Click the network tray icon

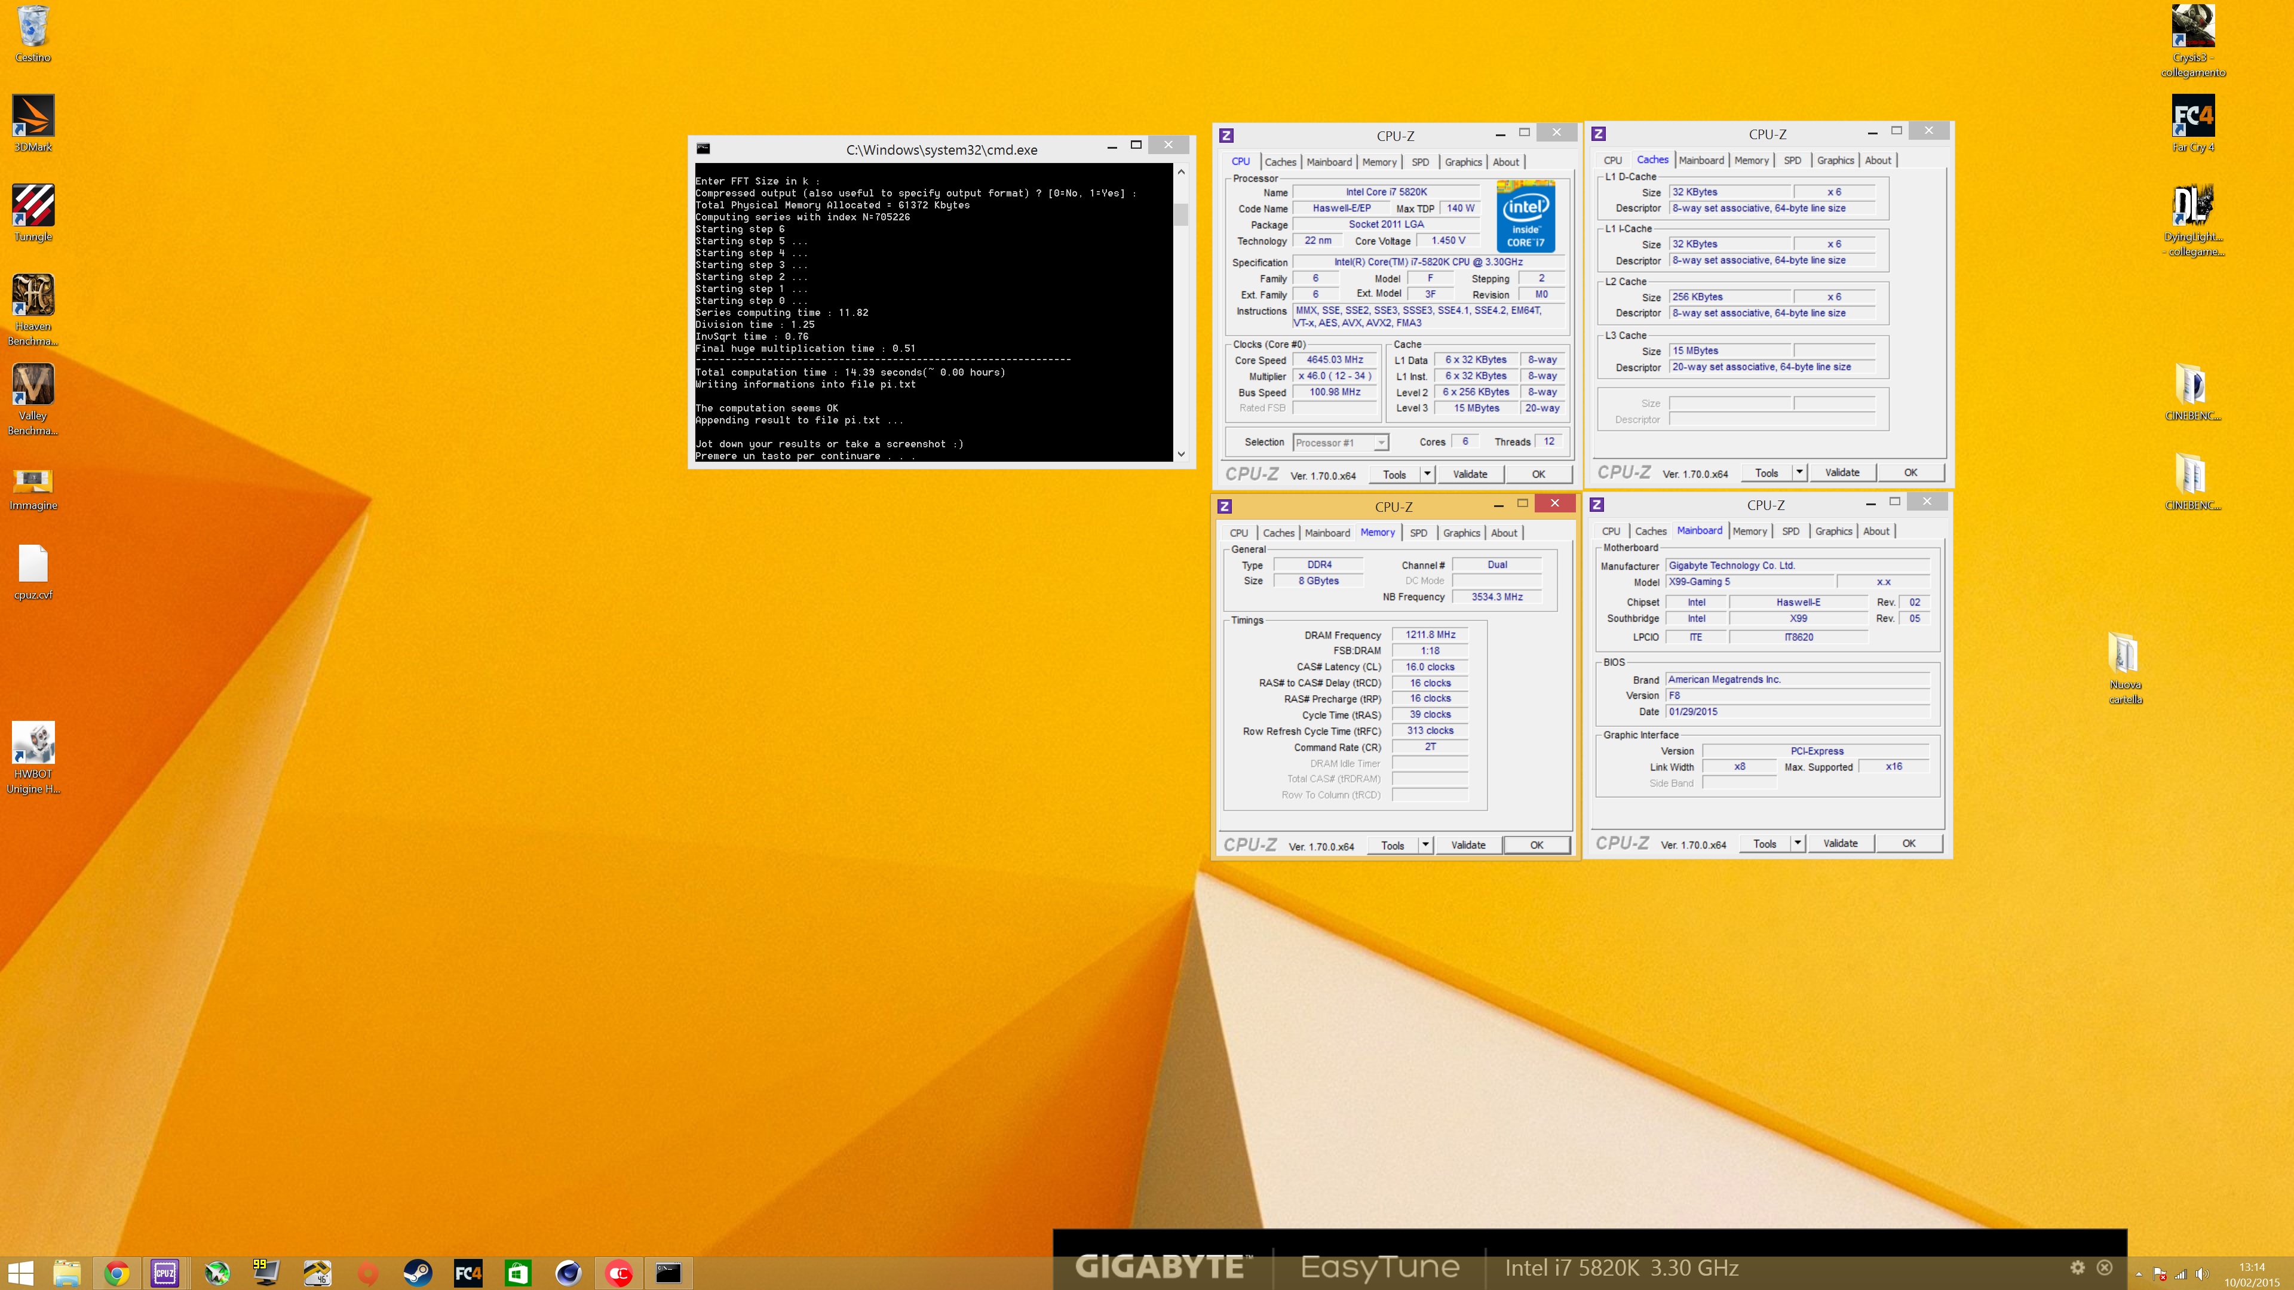2181,1274
